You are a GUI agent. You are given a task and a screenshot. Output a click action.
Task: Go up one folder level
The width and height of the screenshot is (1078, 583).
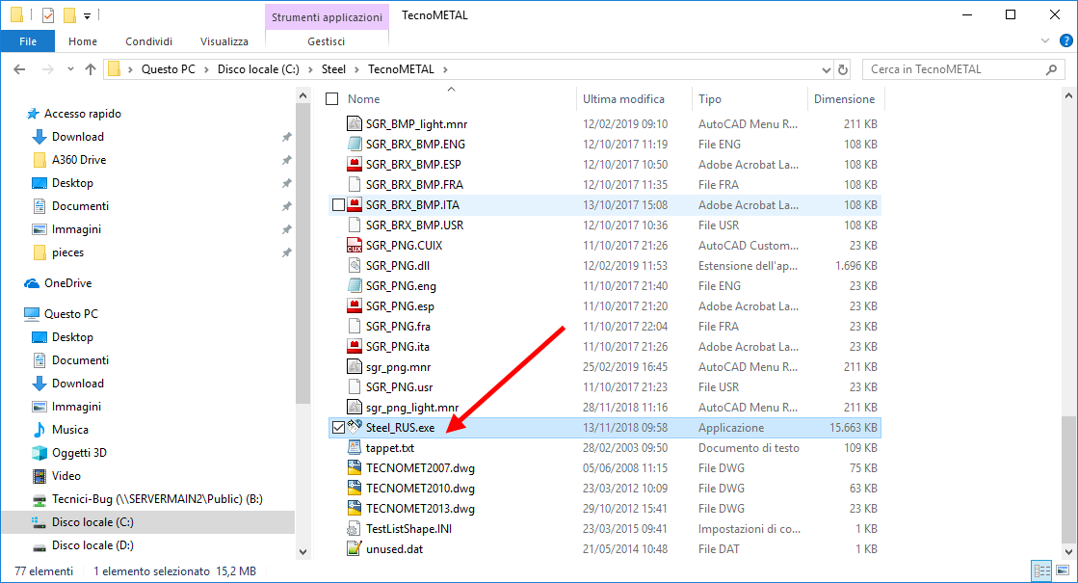point(90,69)
